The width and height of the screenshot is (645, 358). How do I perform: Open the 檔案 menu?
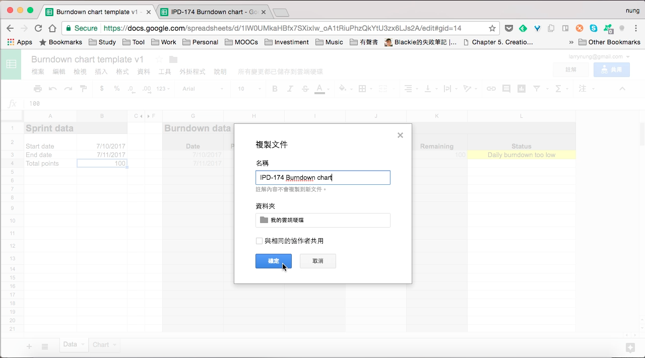[38, 72]
